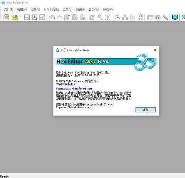Click the binary 01 toolbar icon

click(x=140, y=17)
